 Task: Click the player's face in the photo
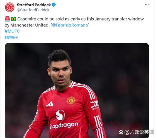click(60, 73)
